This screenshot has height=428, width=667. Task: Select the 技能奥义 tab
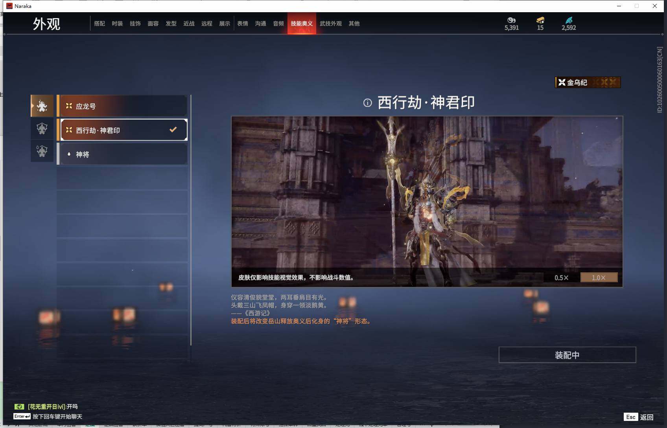(302, 24)
